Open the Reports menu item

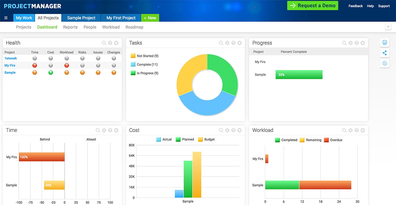[70, 27]
